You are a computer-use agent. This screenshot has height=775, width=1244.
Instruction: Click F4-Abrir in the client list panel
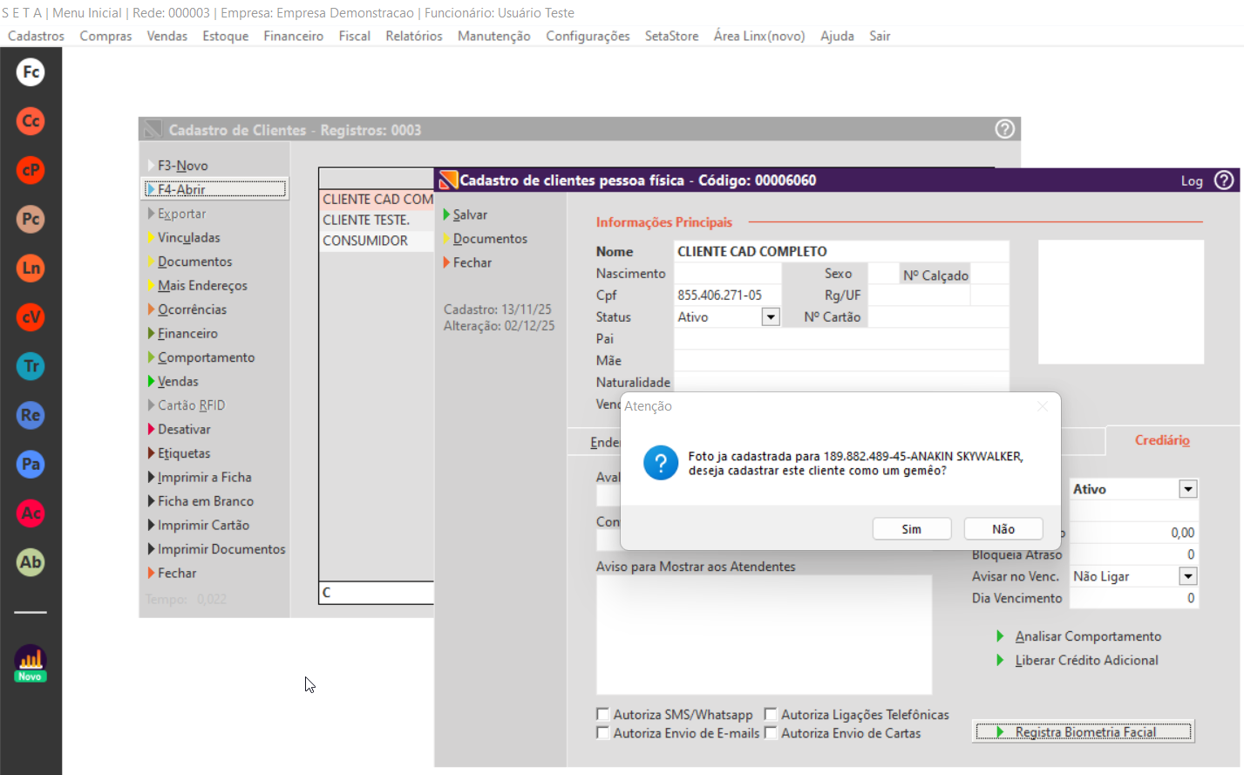click(215, 189)
